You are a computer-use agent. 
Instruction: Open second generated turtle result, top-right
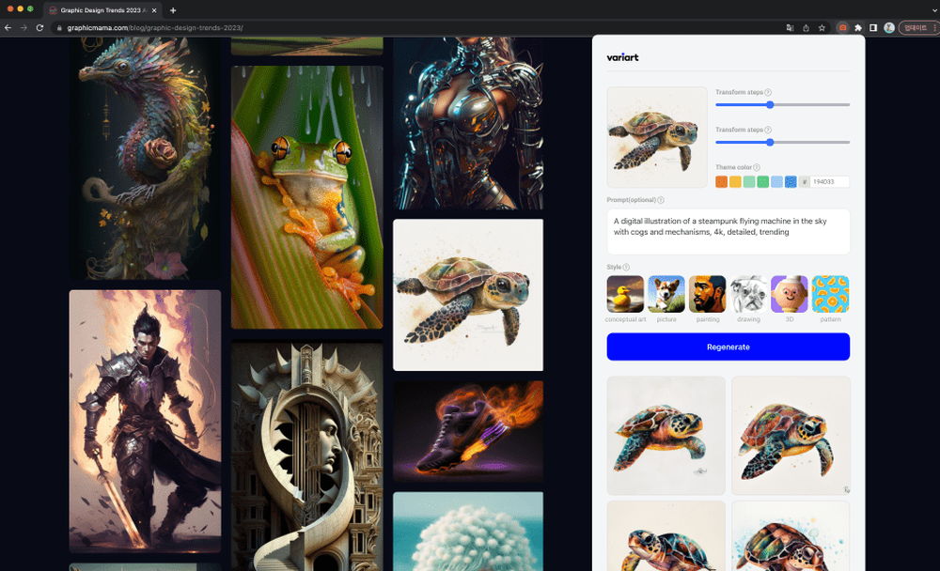click(791, 436)
